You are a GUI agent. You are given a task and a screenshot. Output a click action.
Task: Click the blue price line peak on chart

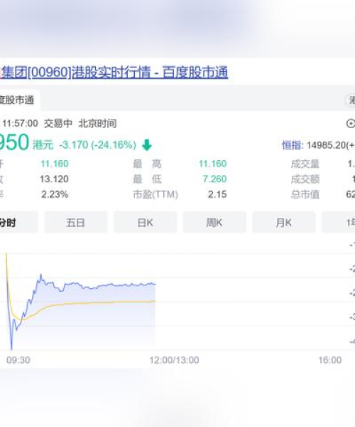coord(40,275)
